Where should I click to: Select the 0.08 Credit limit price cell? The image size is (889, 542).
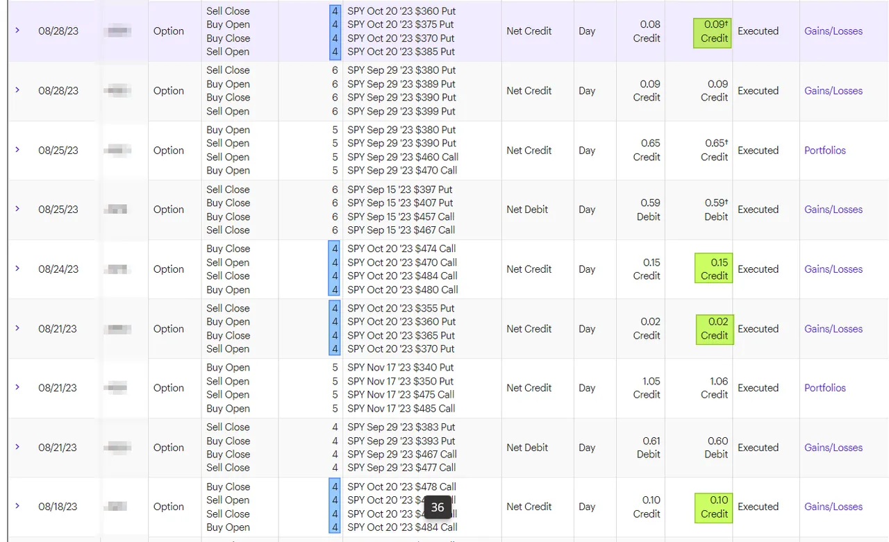[646, 31]
